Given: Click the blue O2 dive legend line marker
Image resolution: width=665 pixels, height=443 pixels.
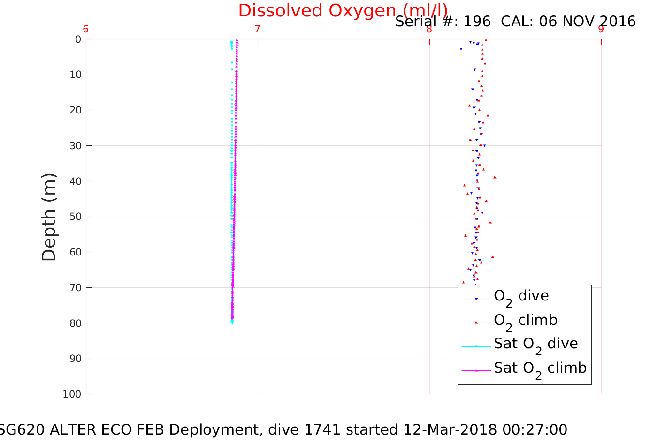Looking at the screenshot, I should tap(476, 299).
